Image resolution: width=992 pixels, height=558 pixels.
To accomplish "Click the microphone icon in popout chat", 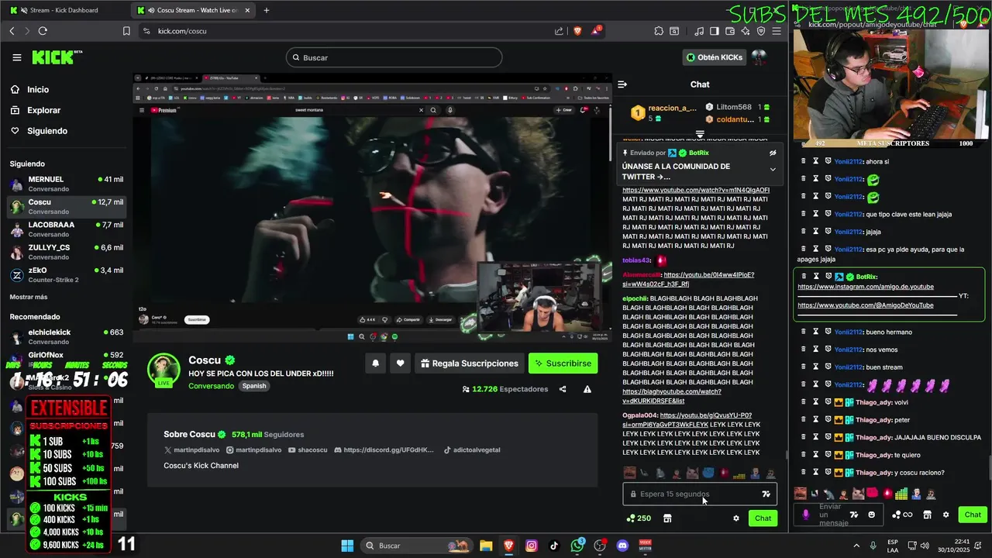I will click(806, 515).
